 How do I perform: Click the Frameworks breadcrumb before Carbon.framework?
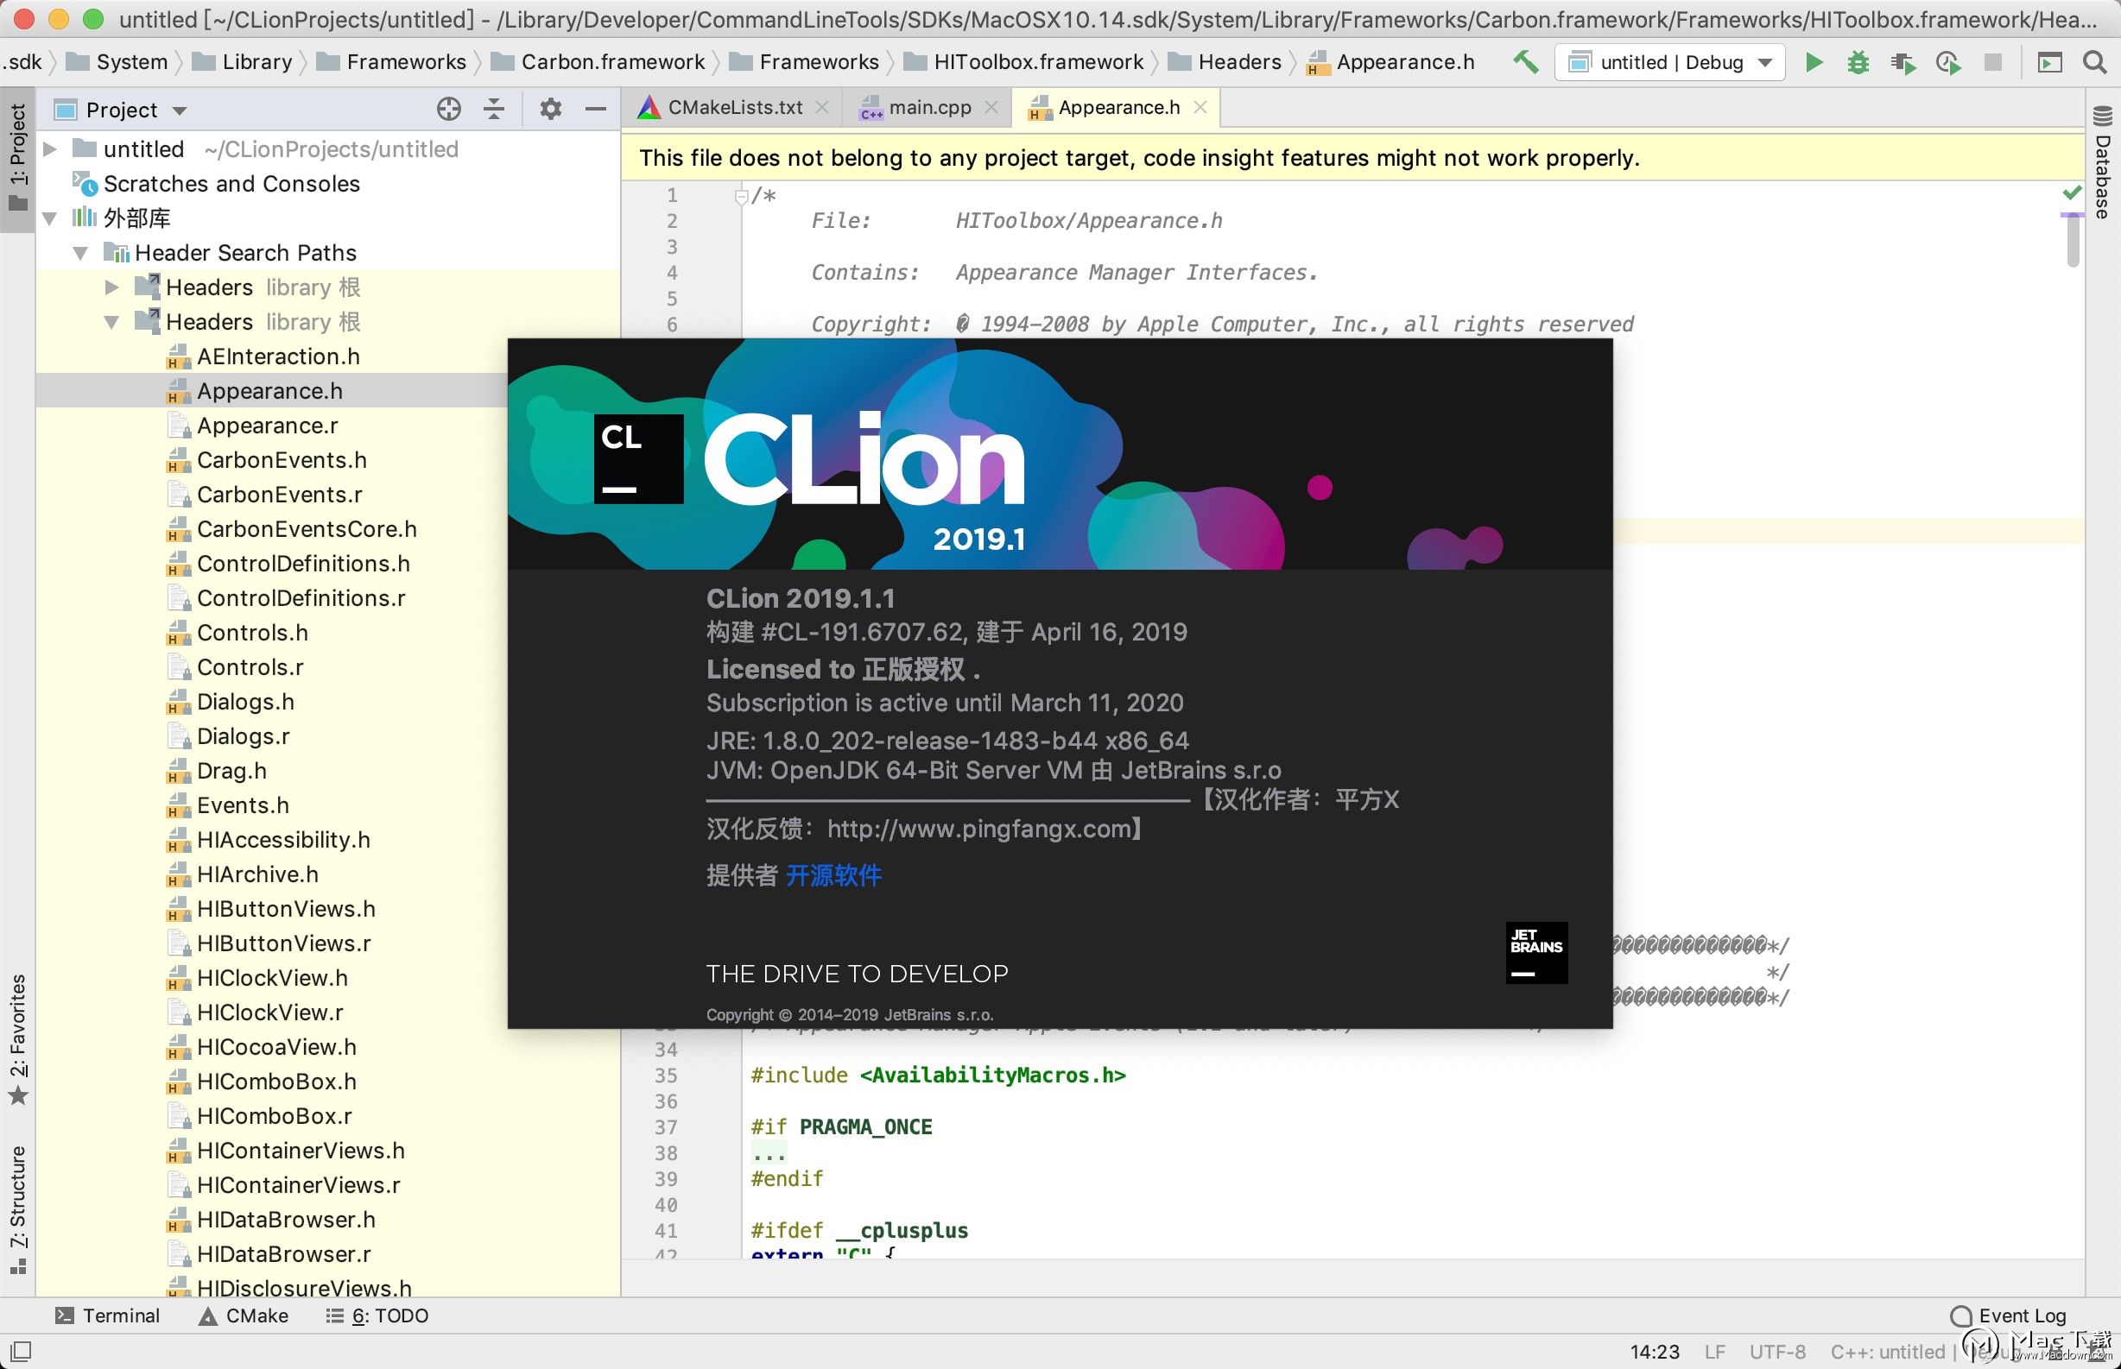pyautogui.click(x=391, y=62)
